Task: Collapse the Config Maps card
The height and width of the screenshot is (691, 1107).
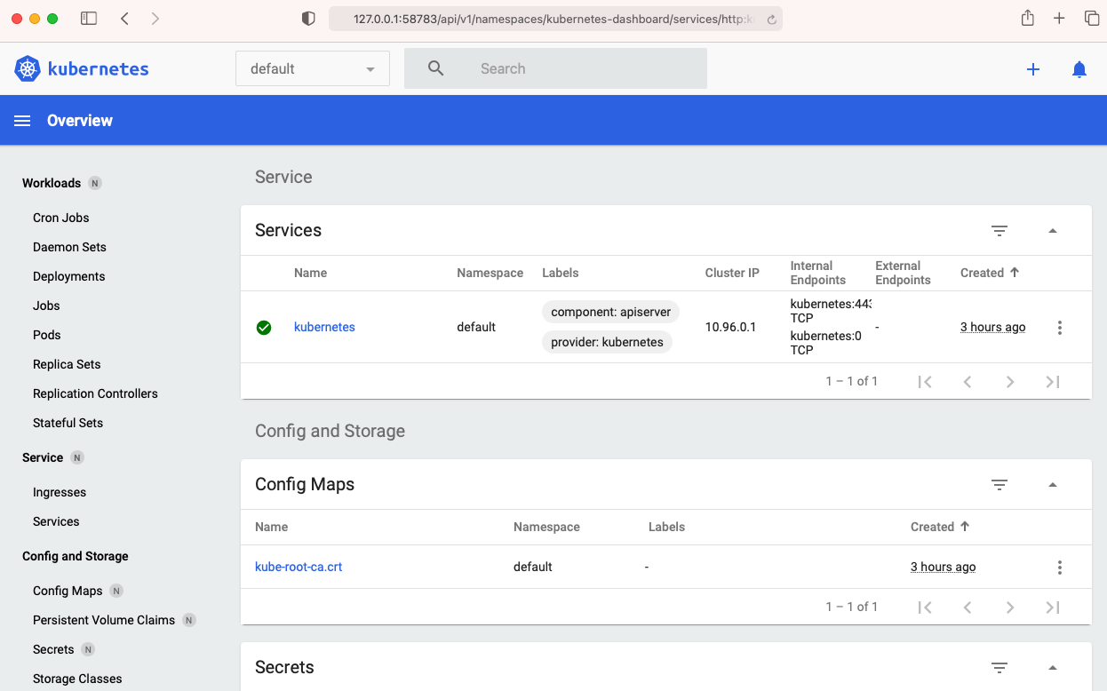Action: 1053,485
